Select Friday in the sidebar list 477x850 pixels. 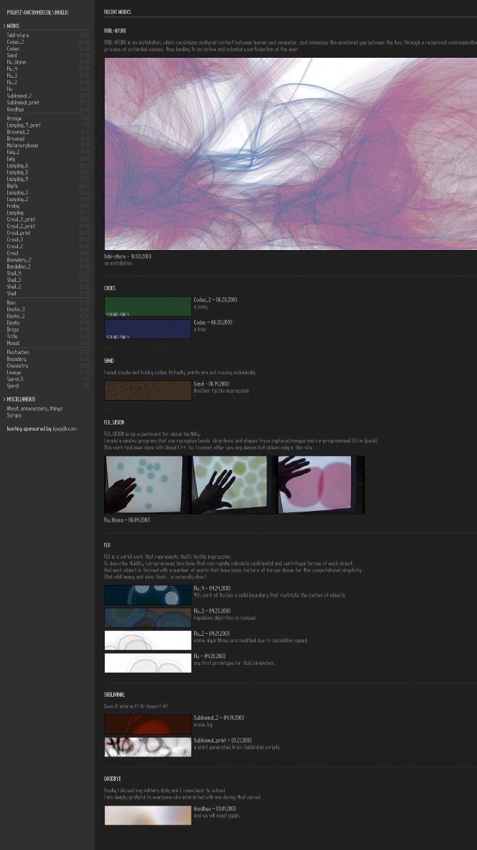pyautogui.click(x=13, y=206)
